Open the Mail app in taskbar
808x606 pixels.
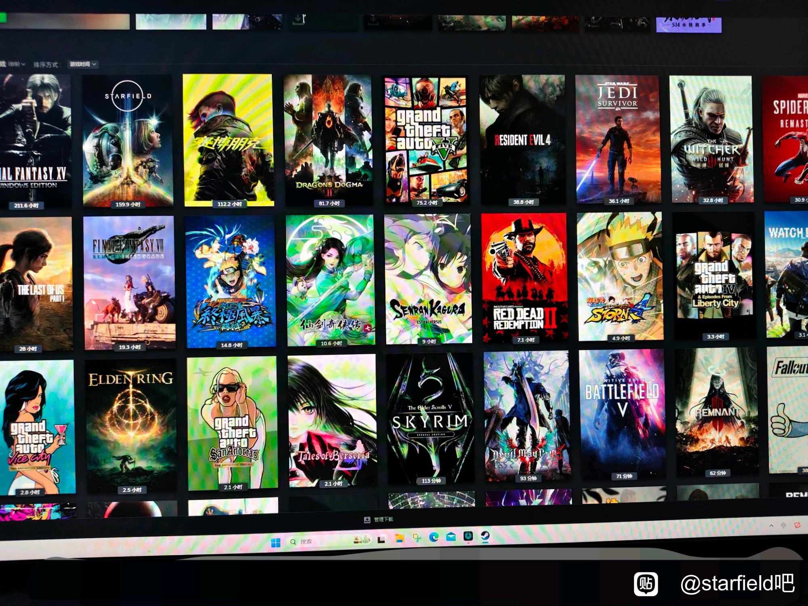coord(451,537)
